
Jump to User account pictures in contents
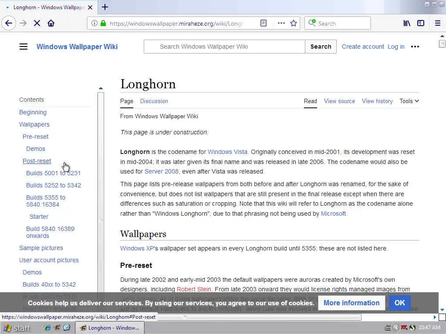coord(49,260)
